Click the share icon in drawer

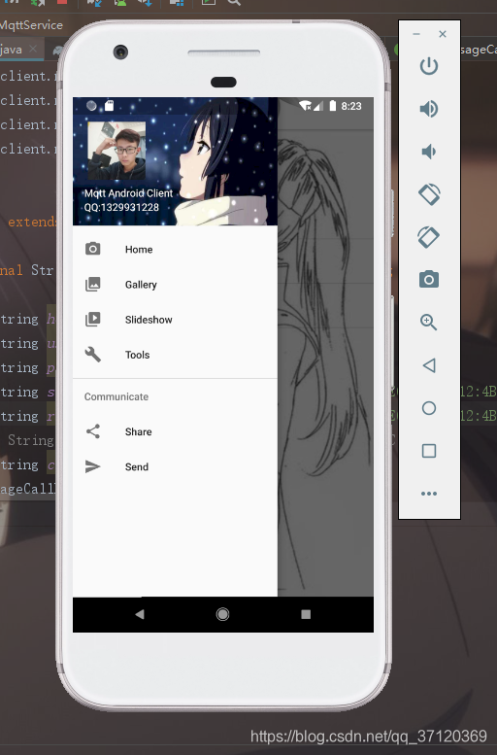click(x=93, y=431)
